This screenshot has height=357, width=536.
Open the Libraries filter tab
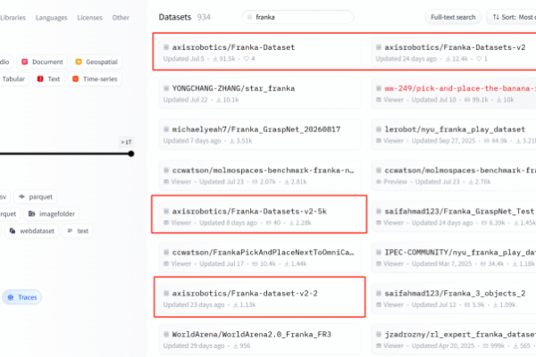13,18
